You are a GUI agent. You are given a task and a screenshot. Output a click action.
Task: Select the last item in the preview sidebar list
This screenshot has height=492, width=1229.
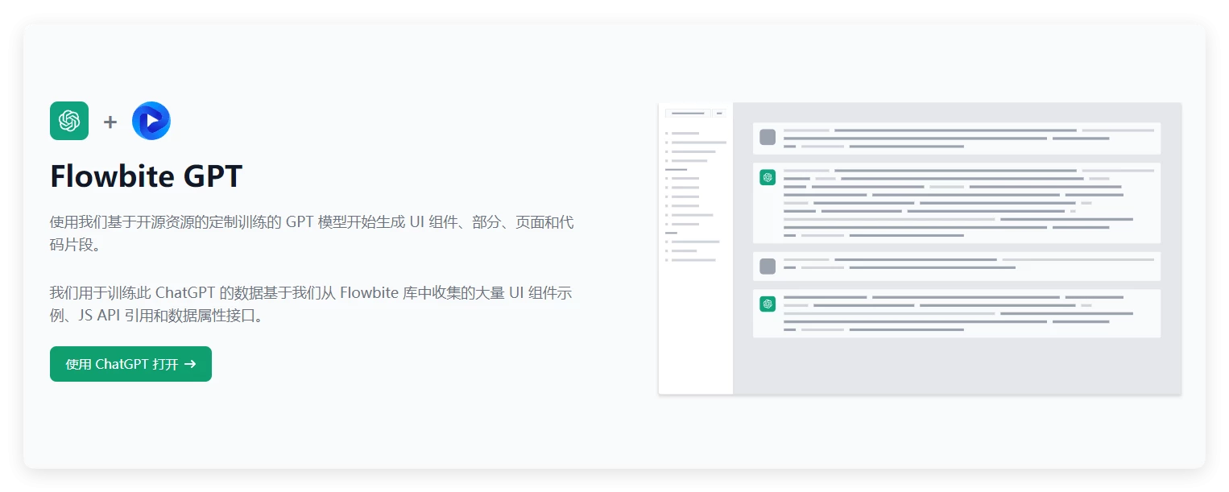pyautogui.click(x=693, y=260)
